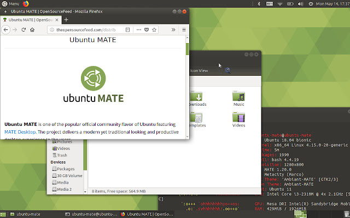Check the battery indicator icon
The image size is (350, 218).
[290, 4]
